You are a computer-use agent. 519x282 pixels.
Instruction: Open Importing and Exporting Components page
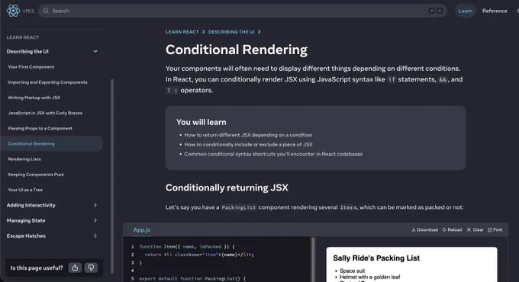point(47,82)
